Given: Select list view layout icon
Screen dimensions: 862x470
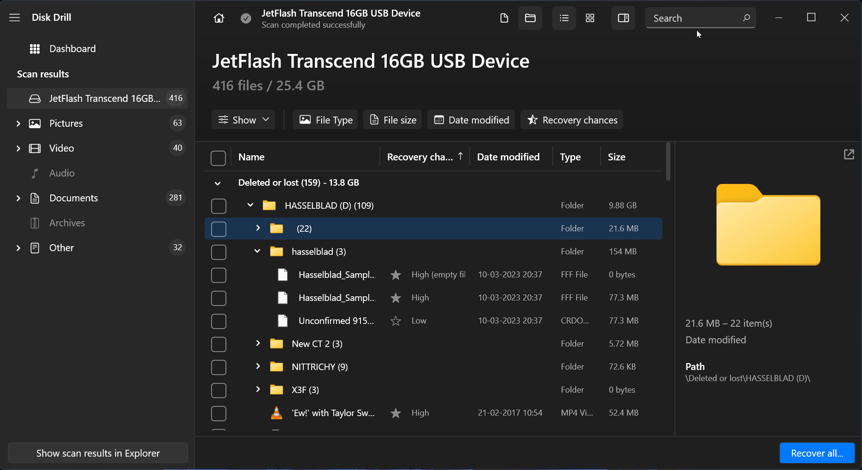Looking at the screenshot, I should tap(564, 18).
